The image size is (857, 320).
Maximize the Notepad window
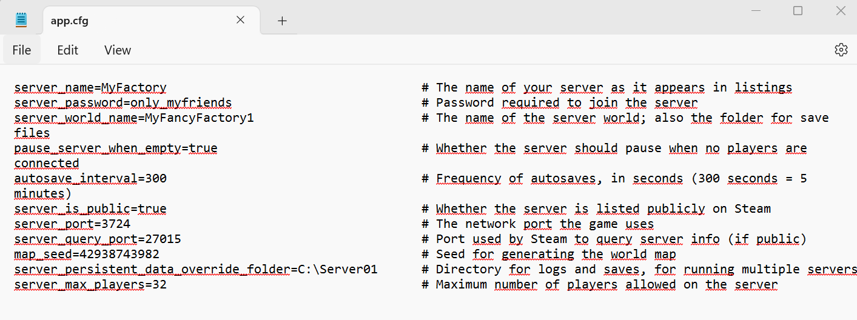[x=798, y=11]
